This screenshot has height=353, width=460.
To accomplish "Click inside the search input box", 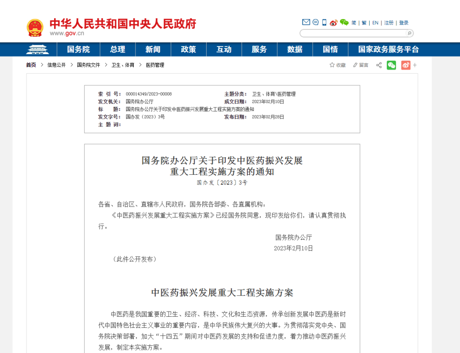I will coord(354,33).
